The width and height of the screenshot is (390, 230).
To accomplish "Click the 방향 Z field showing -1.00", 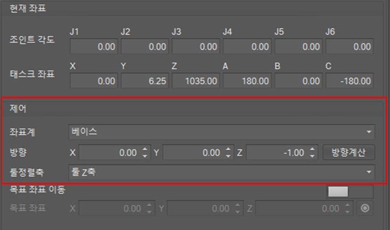I will pyautogui.click(x=278, y=152).
